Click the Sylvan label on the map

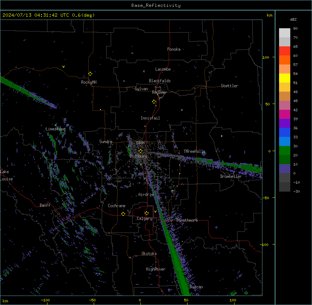(141, 89)
